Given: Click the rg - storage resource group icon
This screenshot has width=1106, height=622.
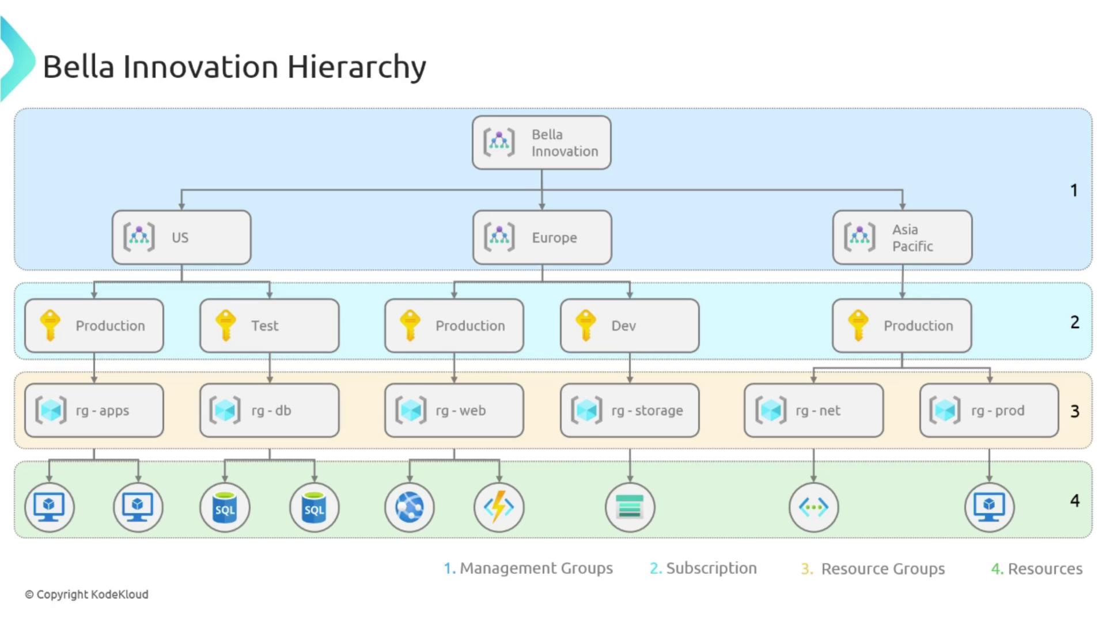Looking at the screenshot, I should click(586, 410).
